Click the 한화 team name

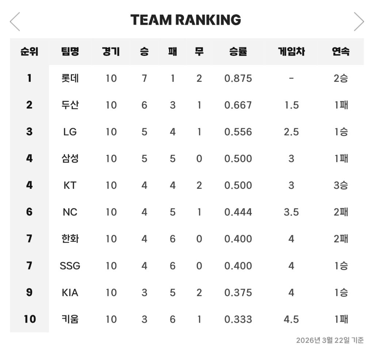pos(70,239)
